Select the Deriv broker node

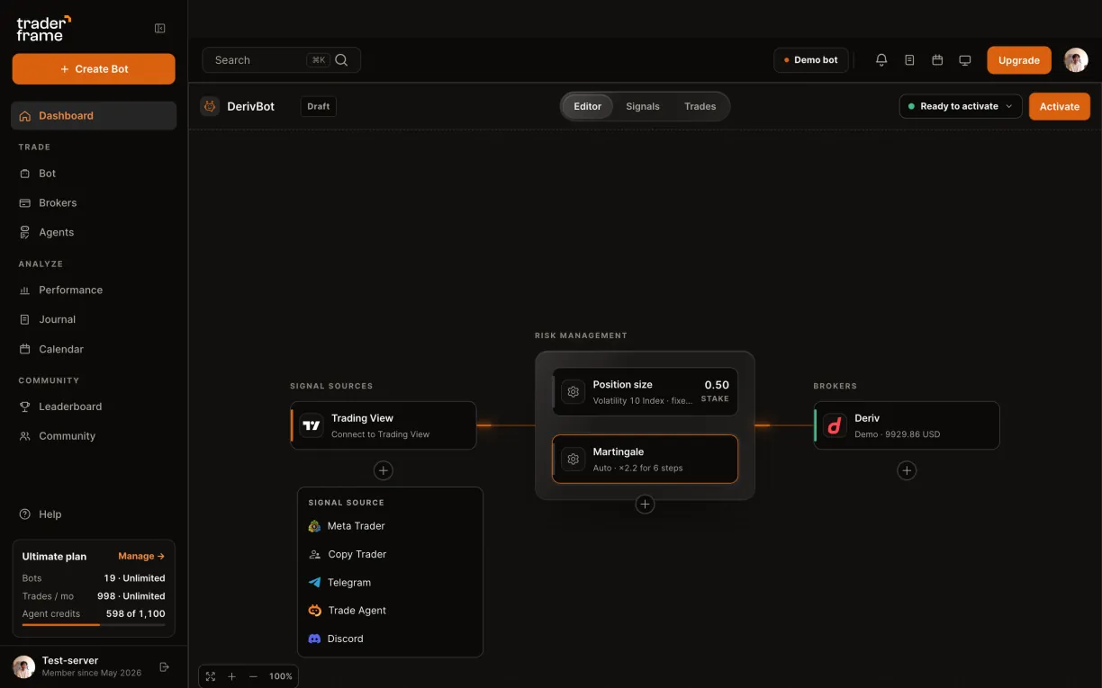[907, 425]
